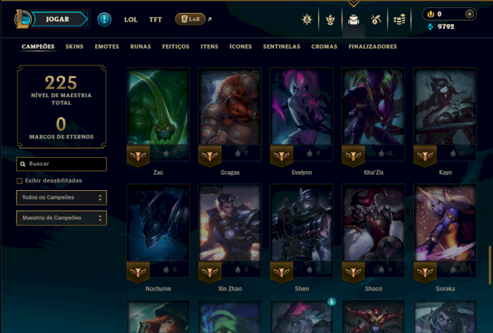Image resolution: width=493 pixels, height=333 pixels.
Task: Expand the Todos os Campeões dropdown
Action: pos(61,198)
